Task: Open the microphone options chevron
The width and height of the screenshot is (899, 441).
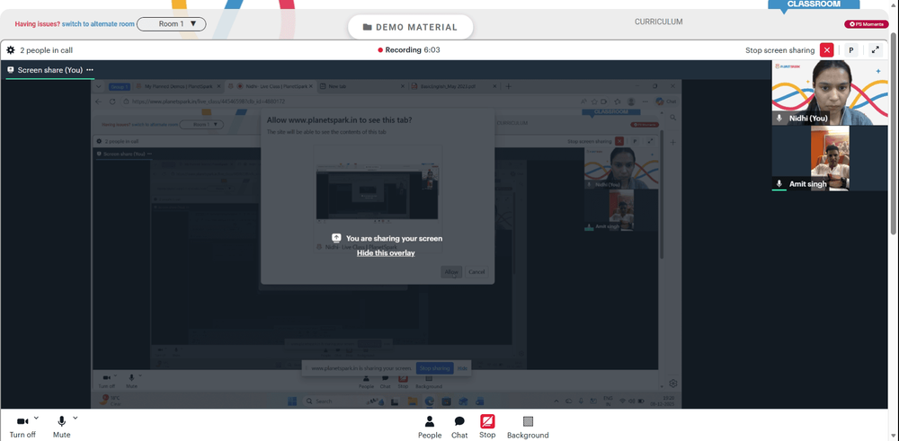Action: pyautogui.click(x=76, y=418)
